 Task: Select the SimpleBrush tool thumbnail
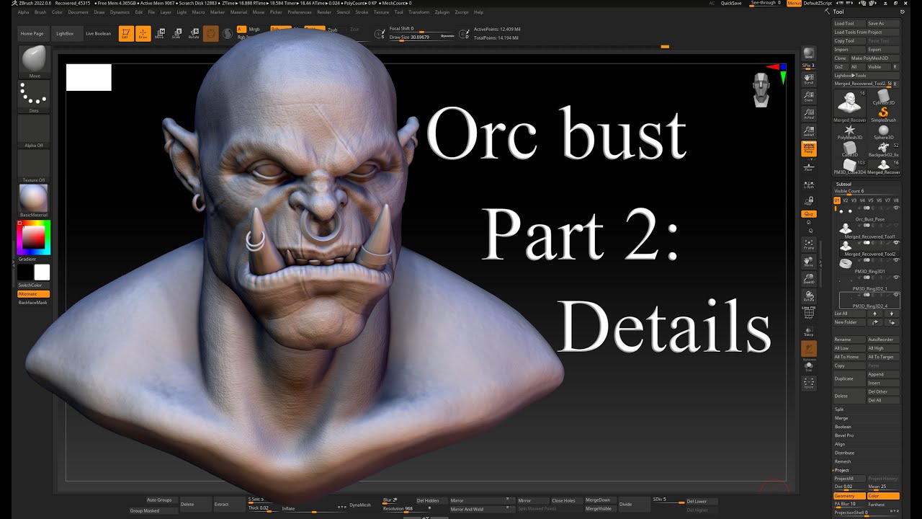coord(883,114)
